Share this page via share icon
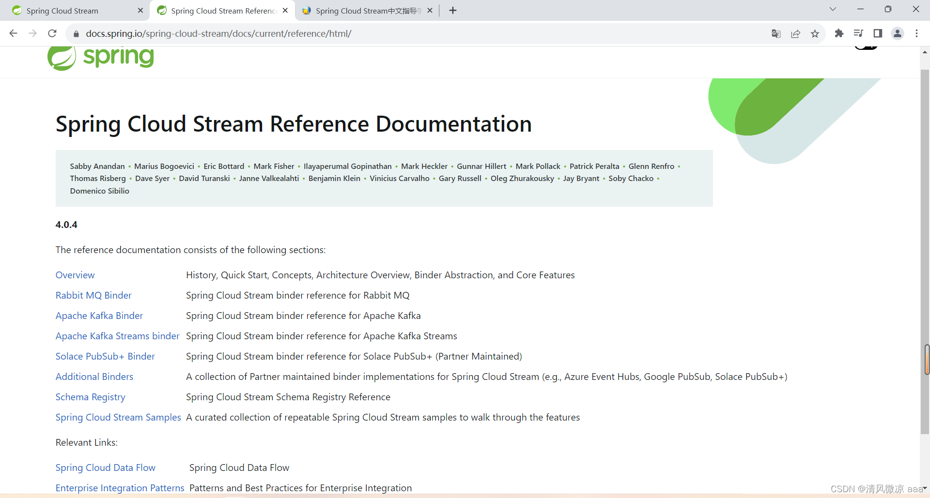 795,33
